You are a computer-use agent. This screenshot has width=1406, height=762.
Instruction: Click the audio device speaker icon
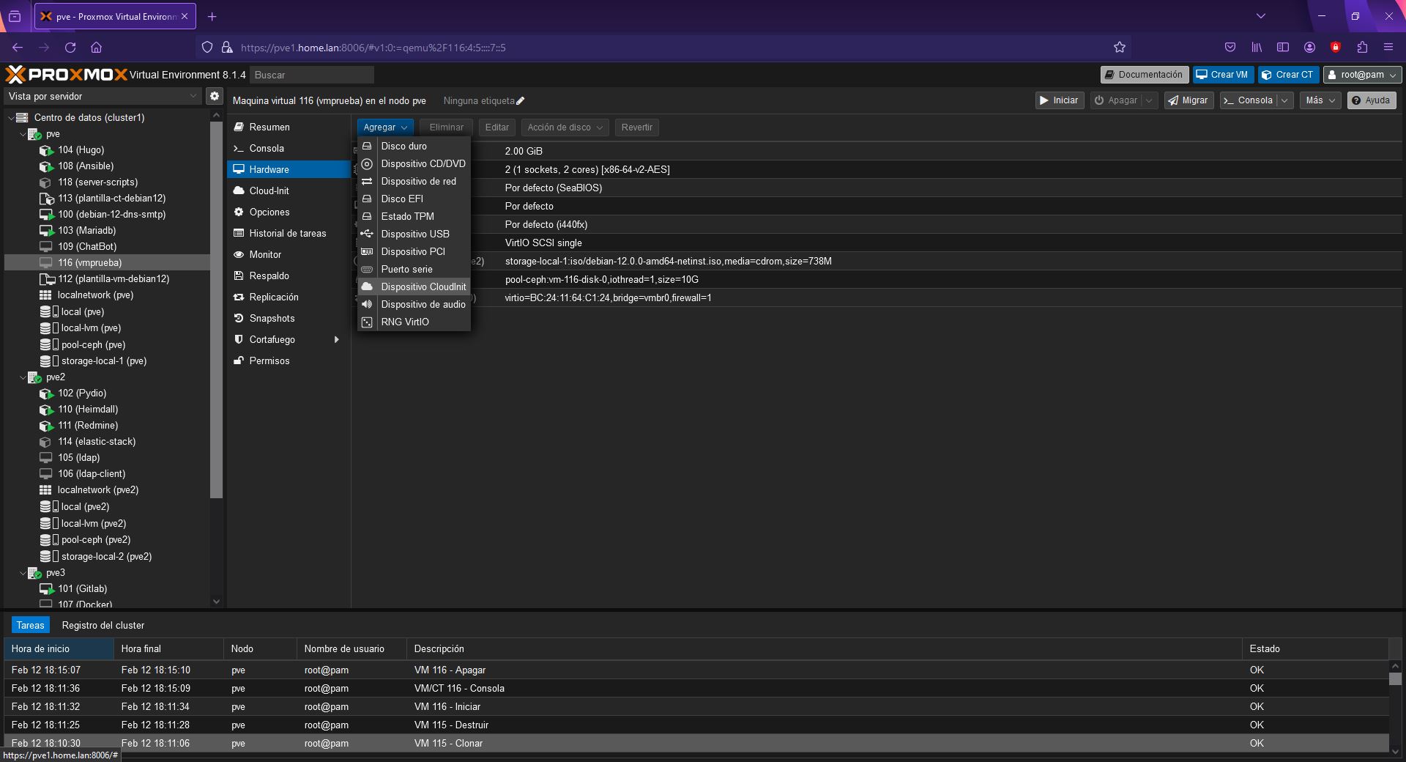(367, 304)
